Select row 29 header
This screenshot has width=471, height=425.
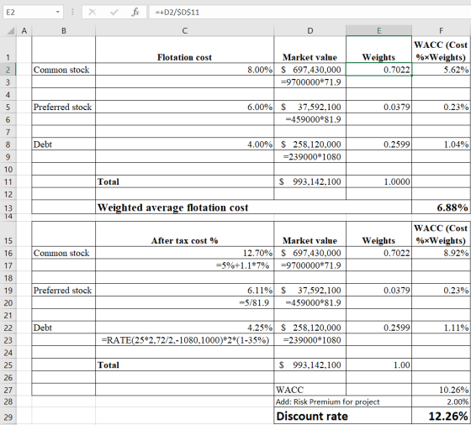pyautogui.click(x=8, y=417)
